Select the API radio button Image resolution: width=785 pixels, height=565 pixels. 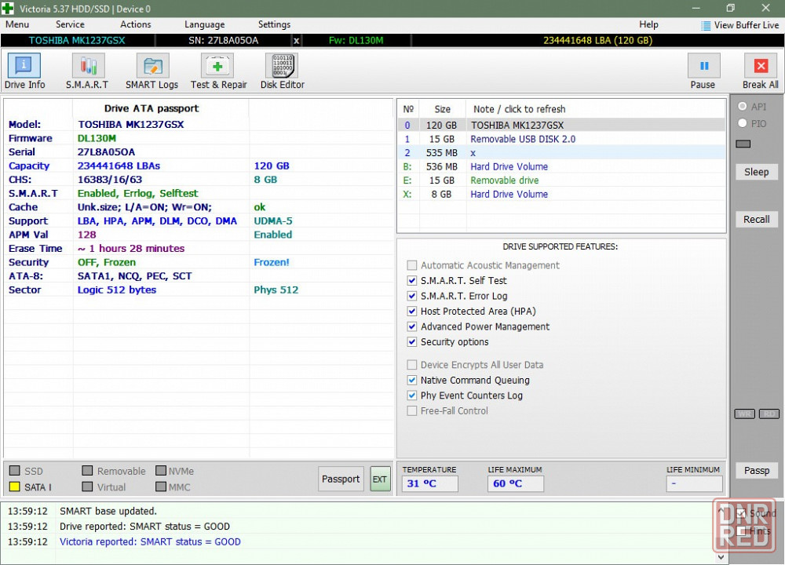[743, 106]
